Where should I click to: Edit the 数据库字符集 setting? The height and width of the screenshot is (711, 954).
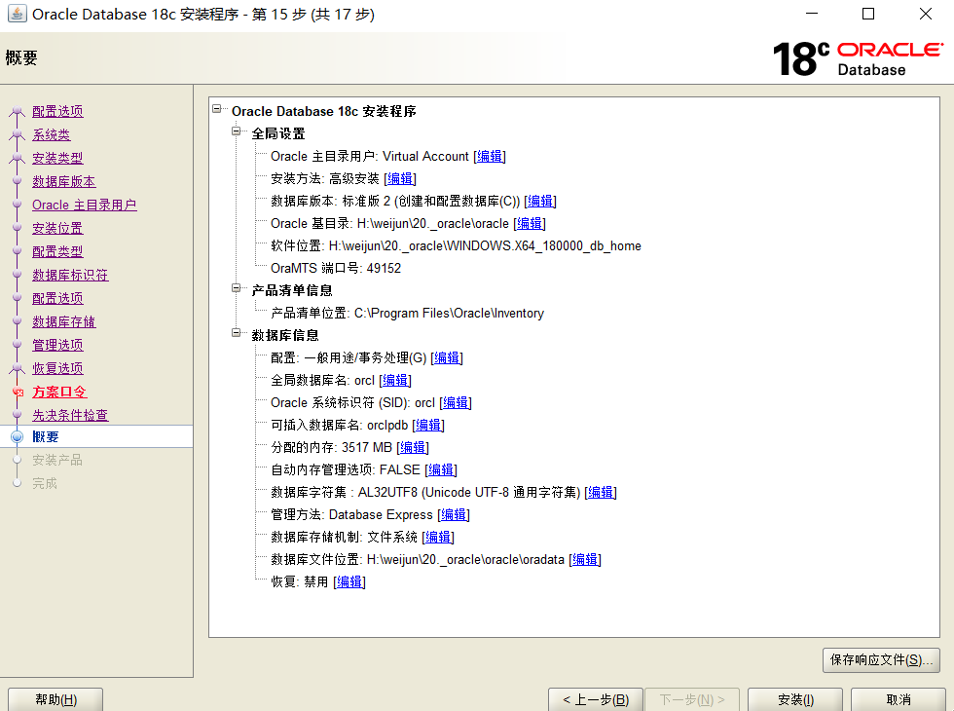point(601,492)
